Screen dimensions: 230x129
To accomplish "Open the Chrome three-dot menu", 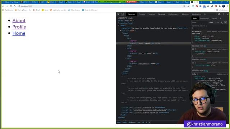I will point(227,6).
